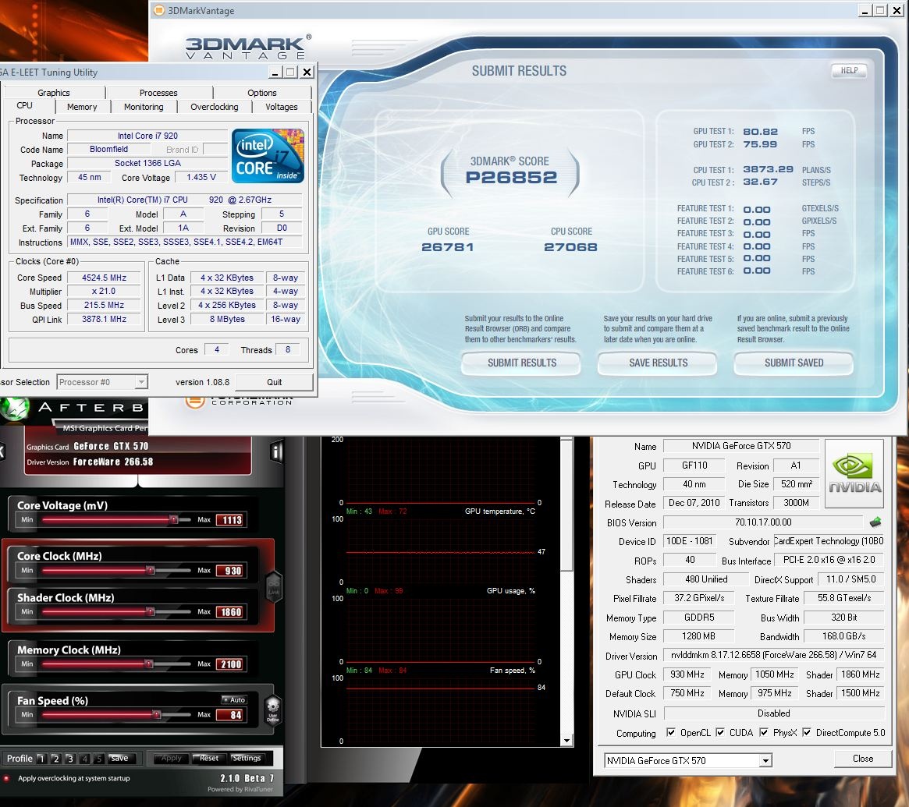The width and height of the screenshot is (909, 807).
Task: Open the Processes tab in E-LEET
Action: (159, 93)
